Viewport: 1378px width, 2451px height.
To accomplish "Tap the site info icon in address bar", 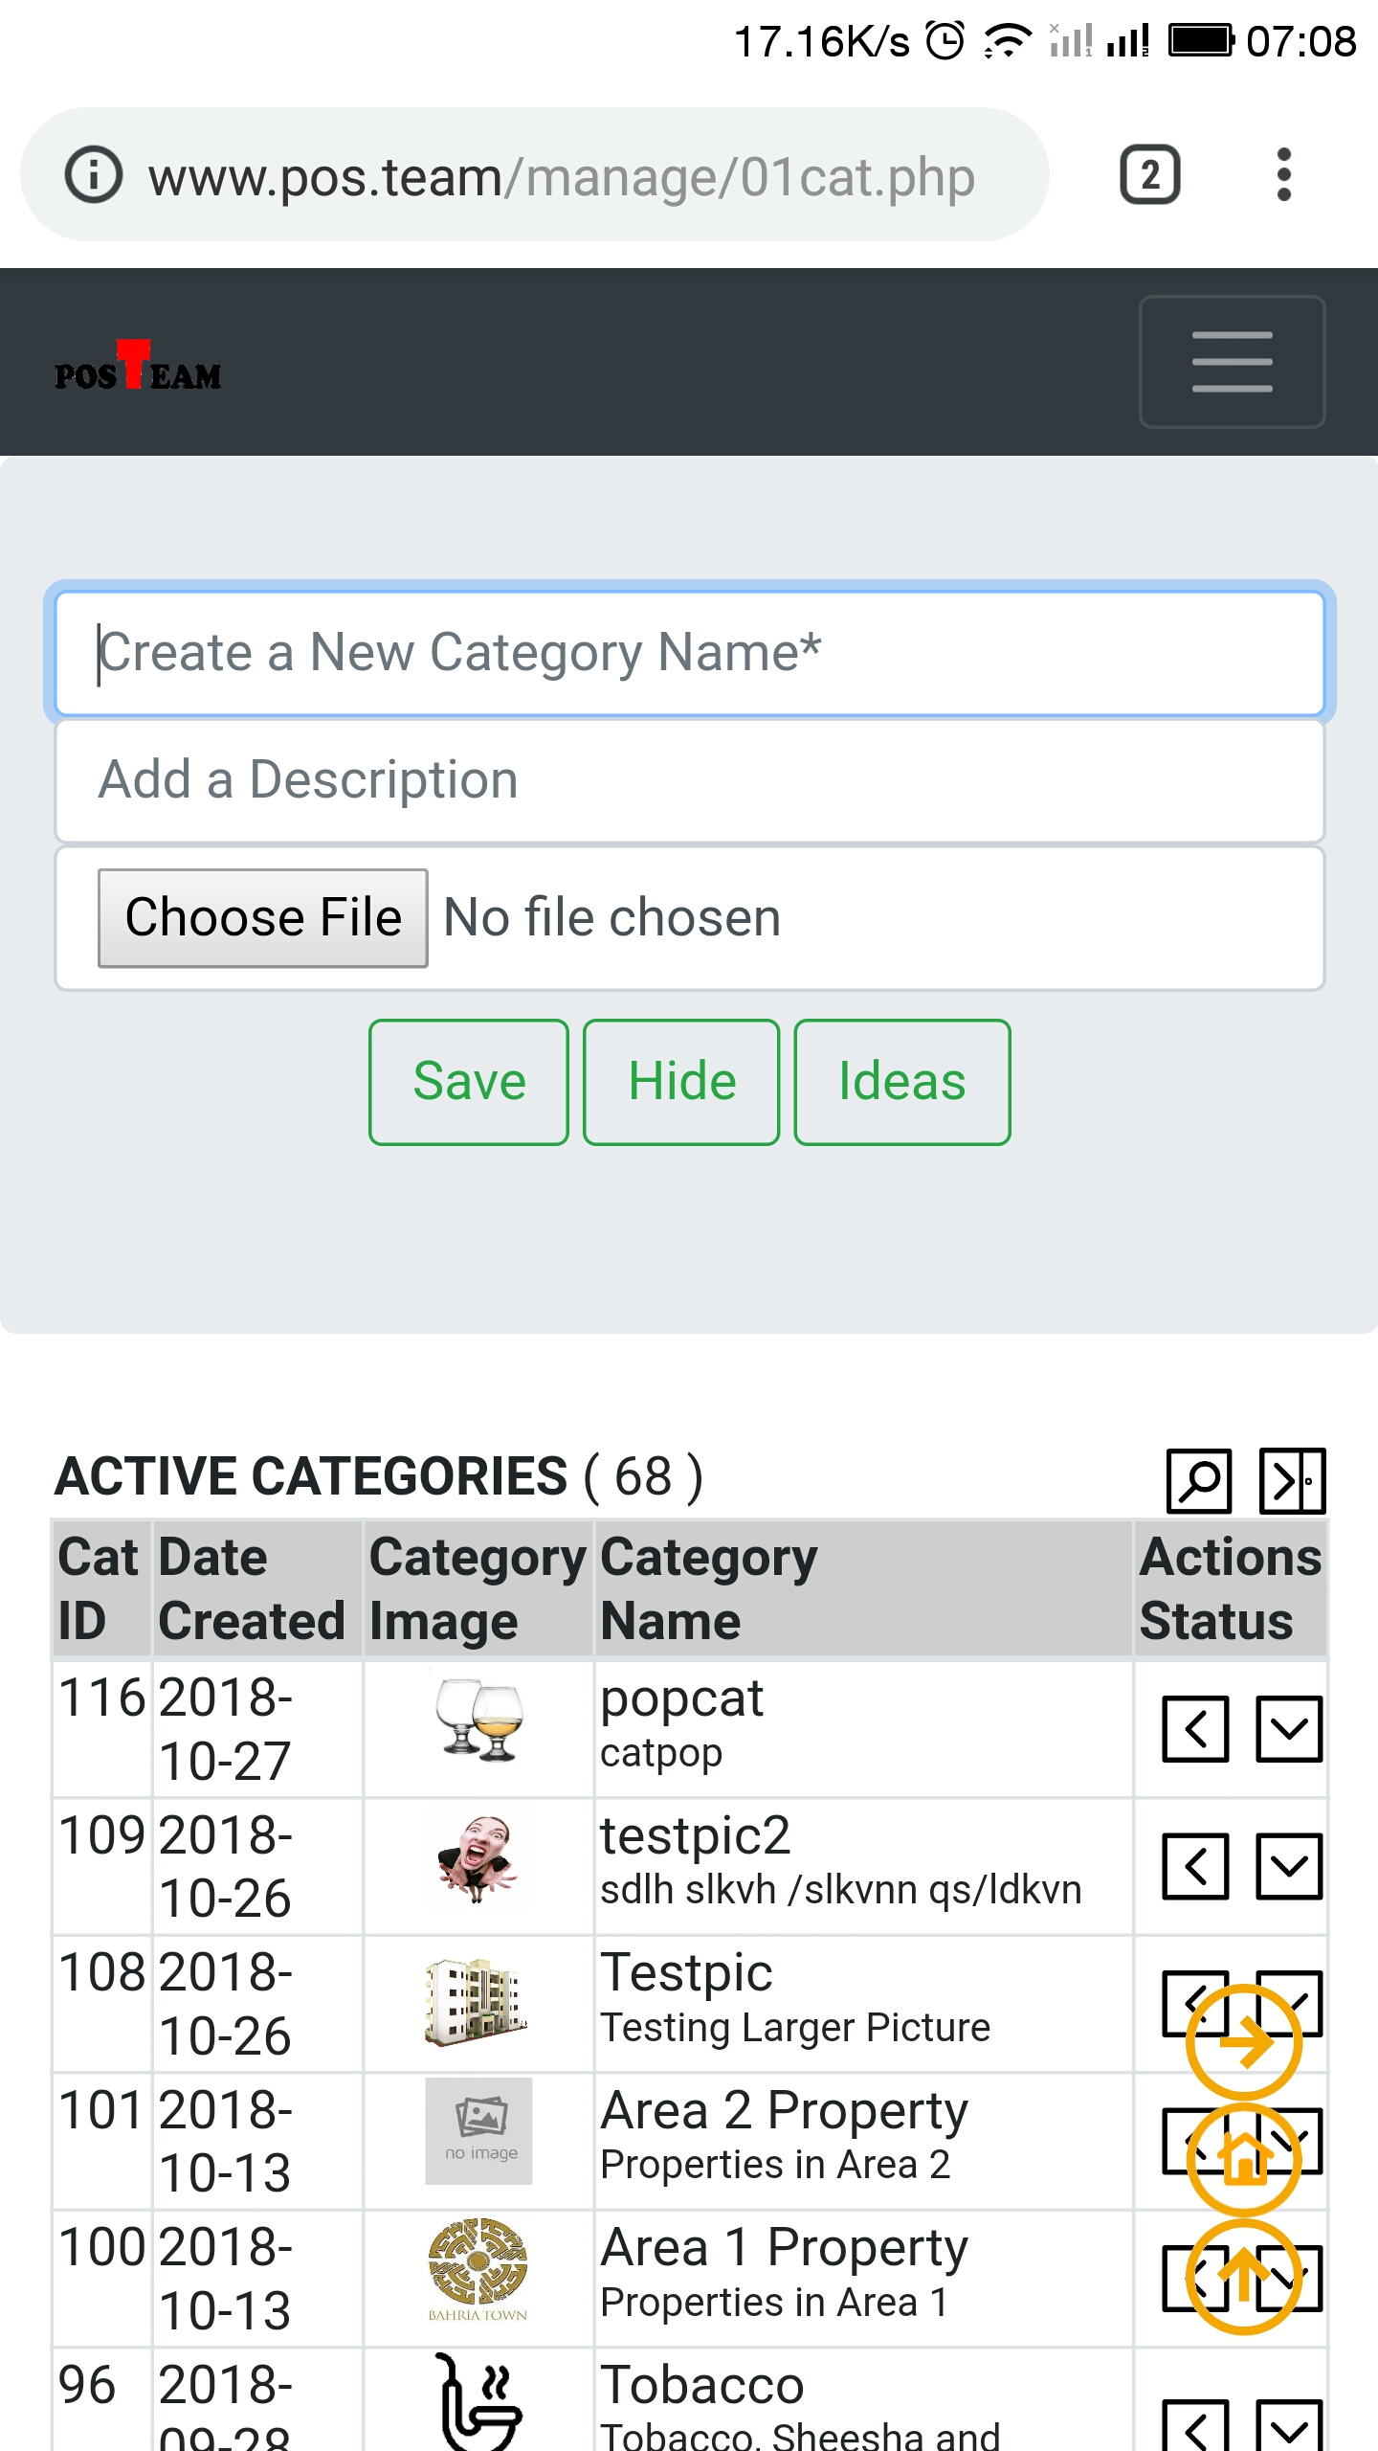I will [x=93, y=175].
